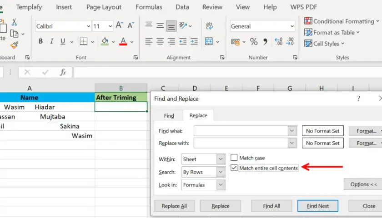Click Bottom Align icon

(x=171, y=26)
